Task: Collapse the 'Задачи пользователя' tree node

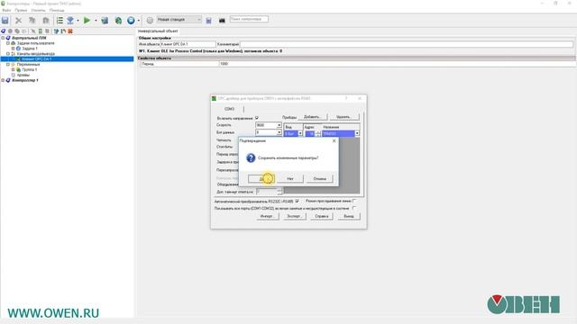Action: click(8, 43)
